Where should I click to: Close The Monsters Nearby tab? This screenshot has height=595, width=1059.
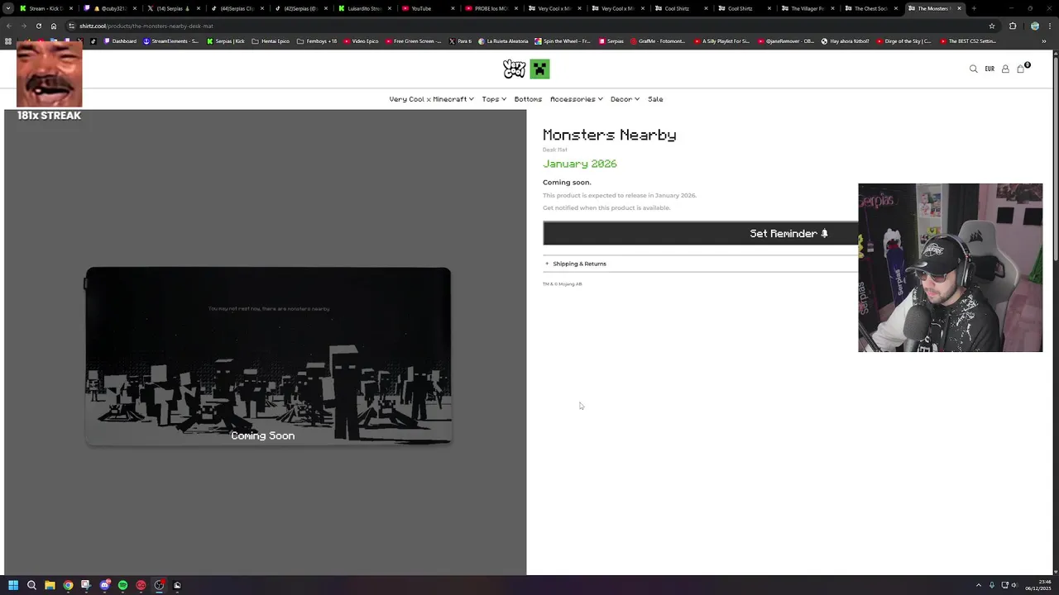(x=959, y=8)
